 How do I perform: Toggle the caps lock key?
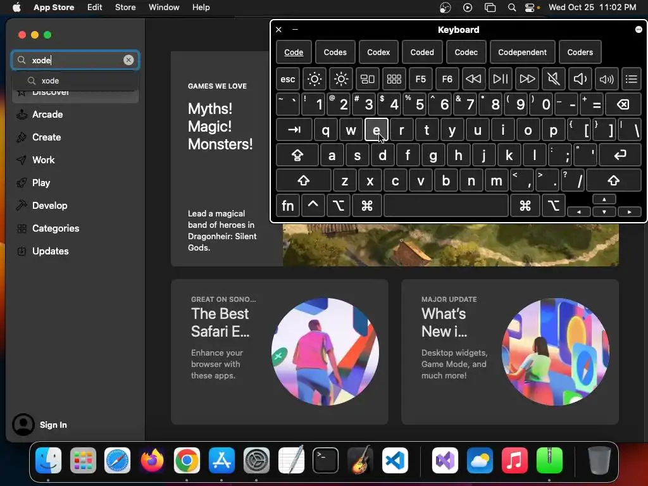click(297, 156)
